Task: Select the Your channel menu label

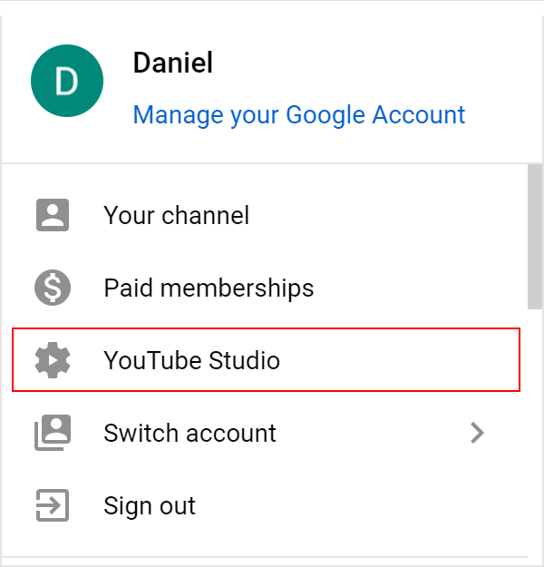Action: (177, 215)
